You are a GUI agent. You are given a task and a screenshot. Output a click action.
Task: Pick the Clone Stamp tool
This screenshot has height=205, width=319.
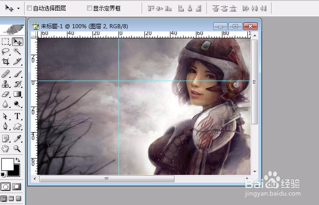point(5,84)
